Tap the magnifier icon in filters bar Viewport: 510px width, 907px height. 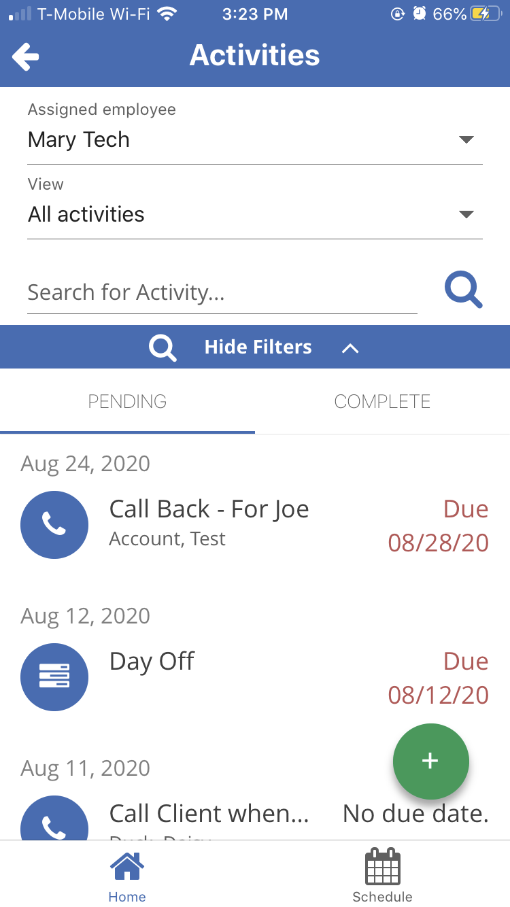tap(163, 348)
